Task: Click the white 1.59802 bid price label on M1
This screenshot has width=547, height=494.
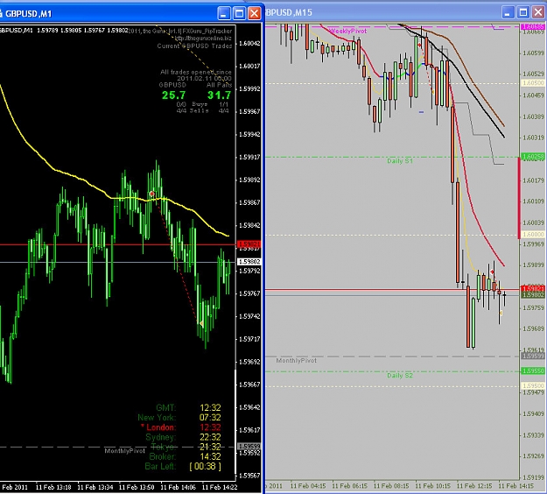Action: tap(249, 262)
